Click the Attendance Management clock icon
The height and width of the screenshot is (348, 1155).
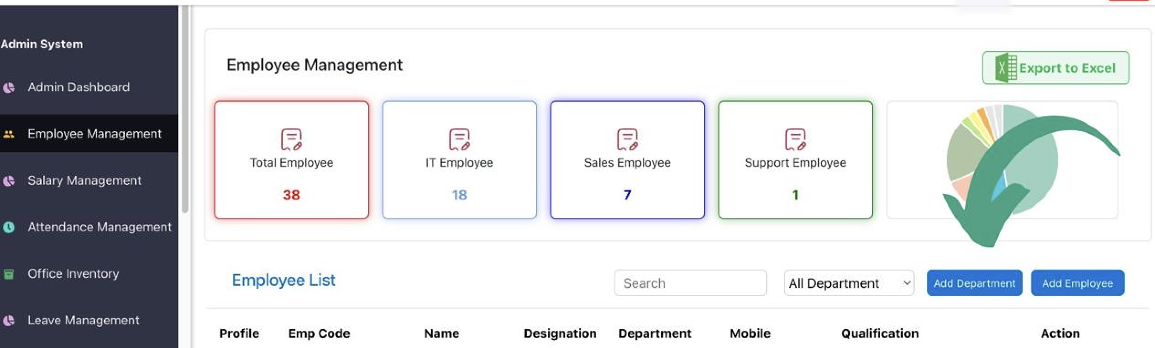tap(9, 227)
